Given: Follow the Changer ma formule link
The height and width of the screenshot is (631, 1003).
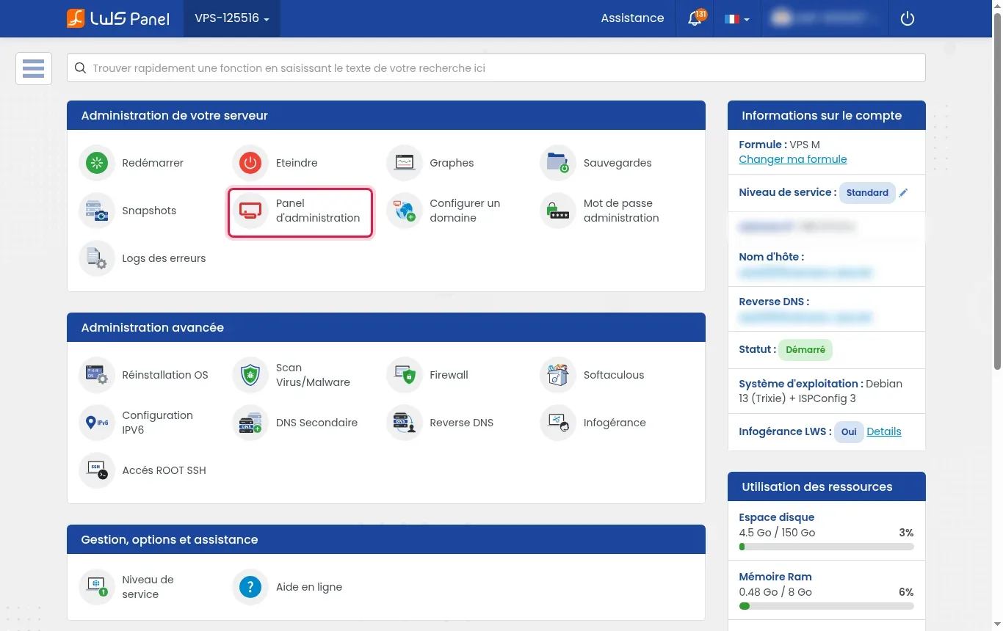Looking at the screenshot, I should [x=793, y=159].
